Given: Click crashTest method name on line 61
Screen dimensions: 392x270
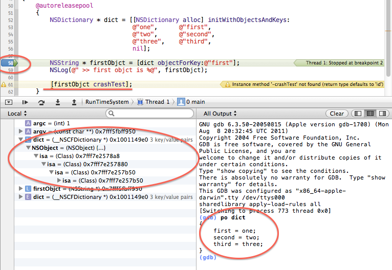Looking at the screenshot, I should point(109,84).
